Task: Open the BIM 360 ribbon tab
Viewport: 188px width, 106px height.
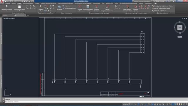Action: tap(141, 3)
